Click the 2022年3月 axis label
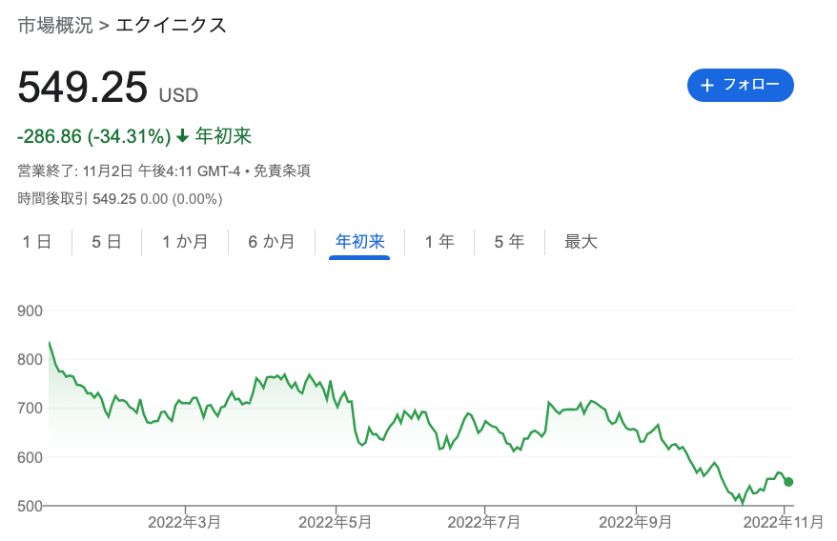Image resolution: width=837 pixels, height=541 pixels. [184, 522]
